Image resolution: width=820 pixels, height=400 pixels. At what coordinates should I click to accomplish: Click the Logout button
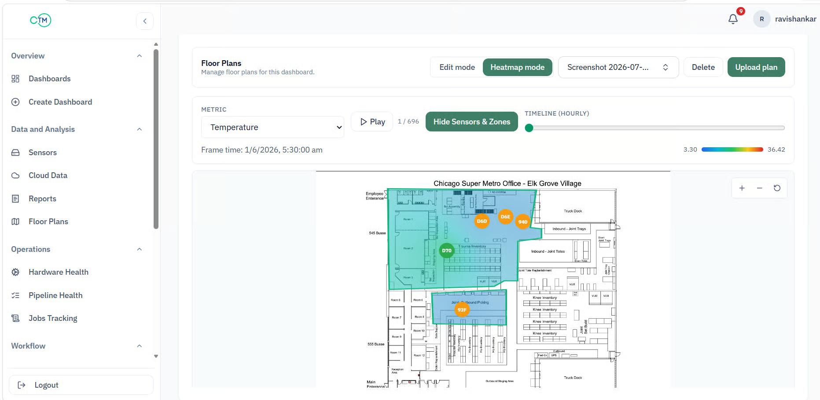(81, 385)
